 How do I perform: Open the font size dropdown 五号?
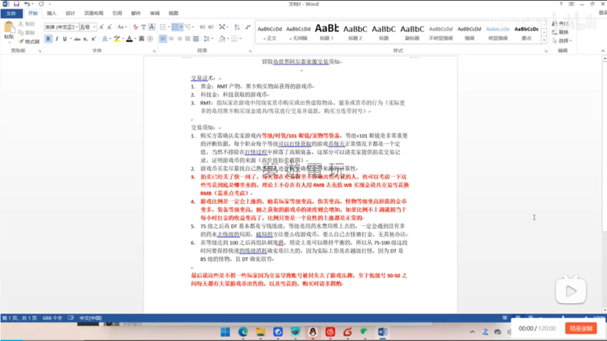point(88,27)
